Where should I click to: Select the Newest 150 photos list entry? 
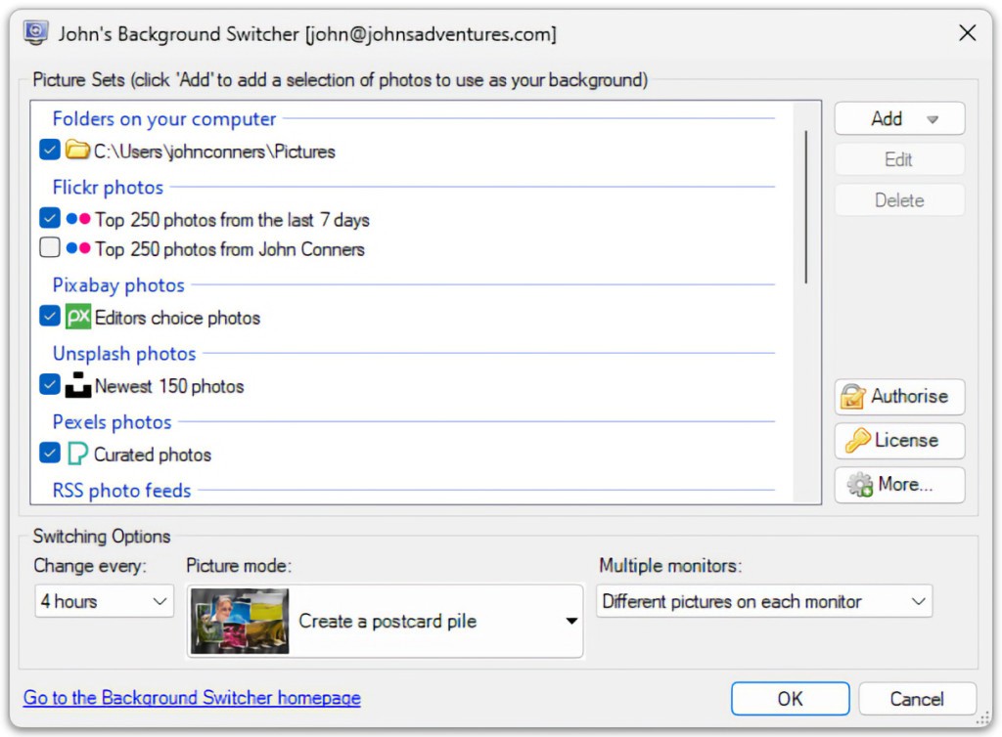pos(169,386)
